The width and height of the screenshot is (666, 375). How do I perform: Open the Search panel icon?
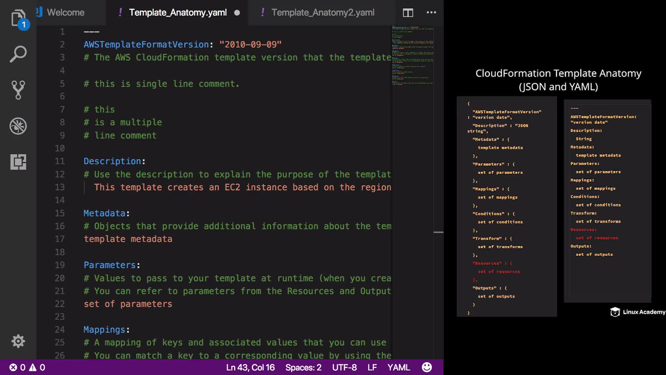[x=18, y=55]
